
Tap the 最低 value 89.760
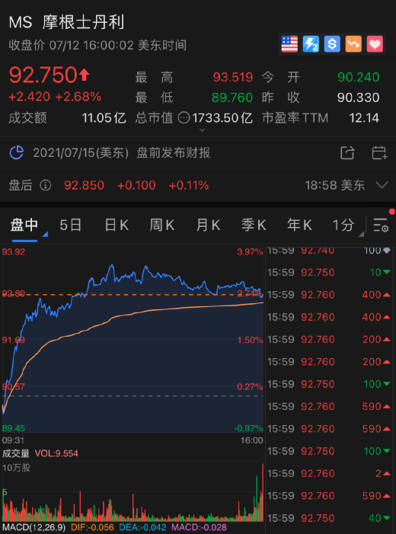(x=232, y=98)
